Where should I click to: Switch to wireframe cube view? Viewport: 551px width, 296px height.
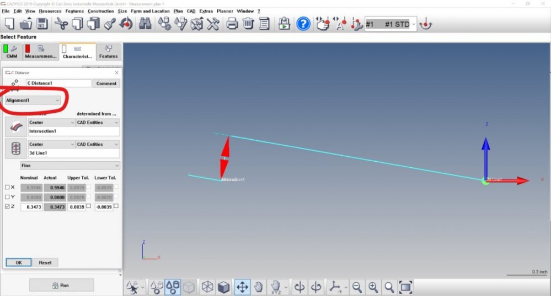click(207, 287)
